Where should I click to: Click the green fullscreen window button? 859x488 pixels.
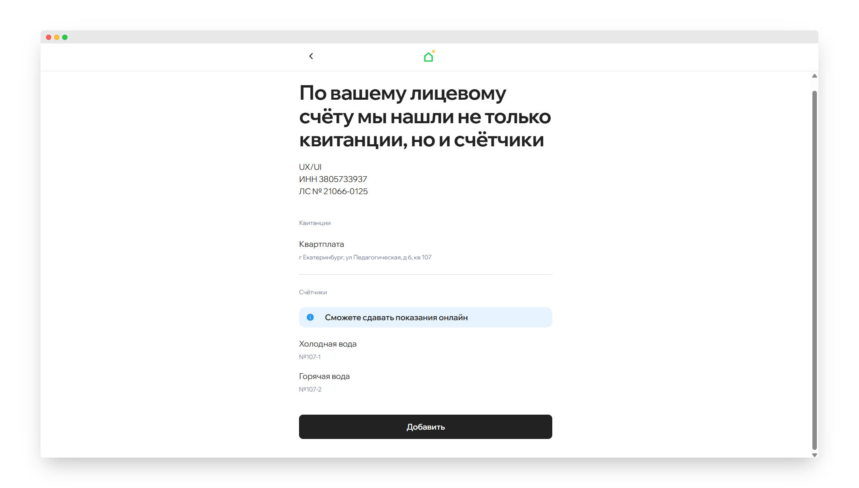tap(65, 37)
